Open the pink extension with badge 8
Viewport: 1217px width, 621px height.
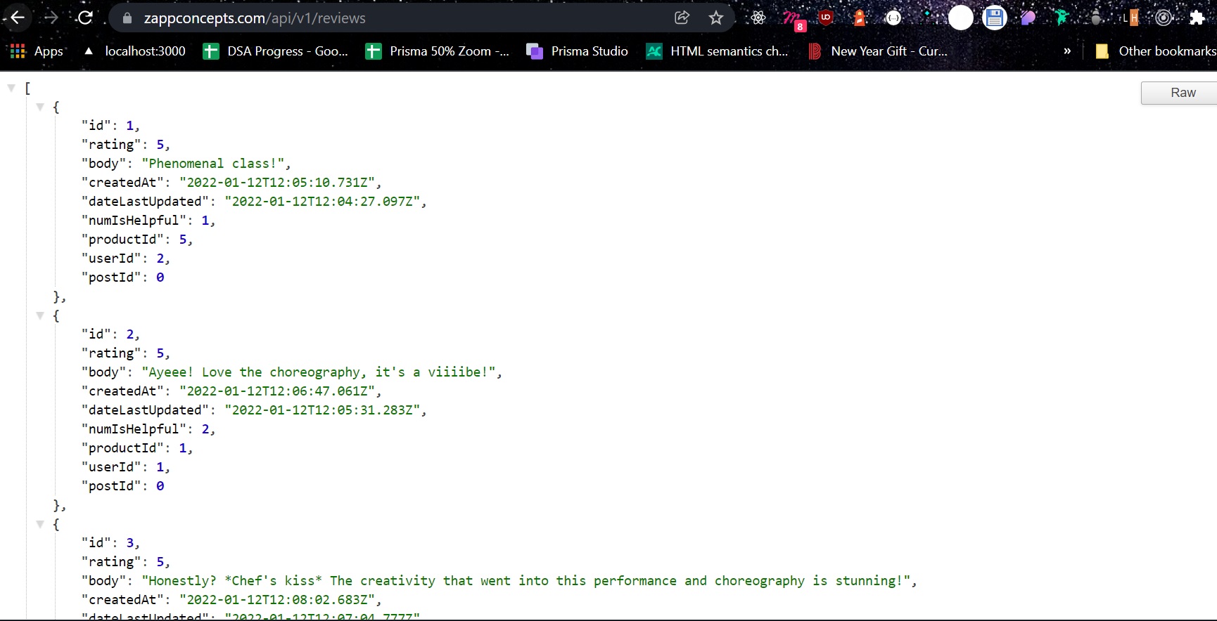(794, 20)
